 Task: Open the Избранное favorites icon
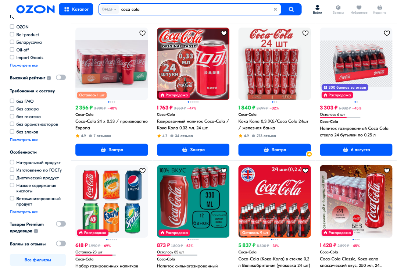[359, 10]
